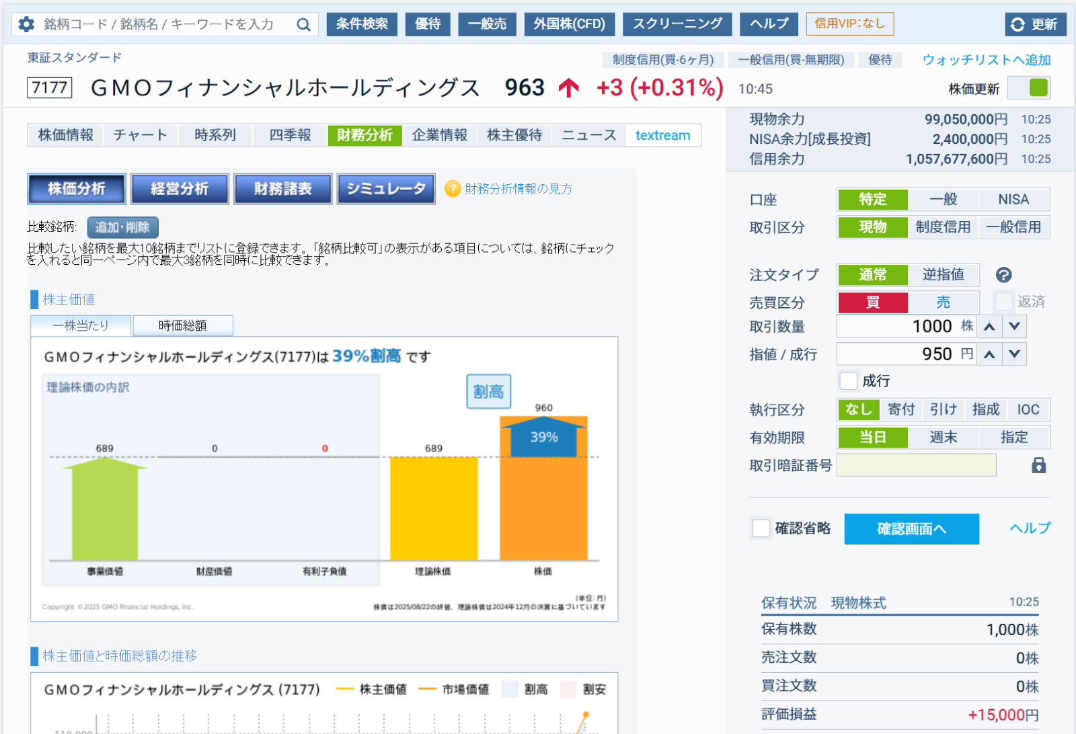Click the search magnifier icon
This screenshot has height=734, width=1076.
point(303,24)
